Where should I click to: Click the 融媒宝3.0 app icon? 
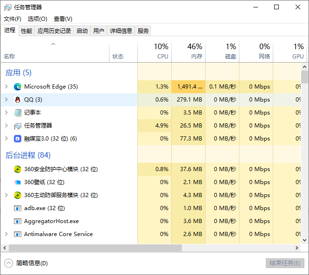point(18,139)
